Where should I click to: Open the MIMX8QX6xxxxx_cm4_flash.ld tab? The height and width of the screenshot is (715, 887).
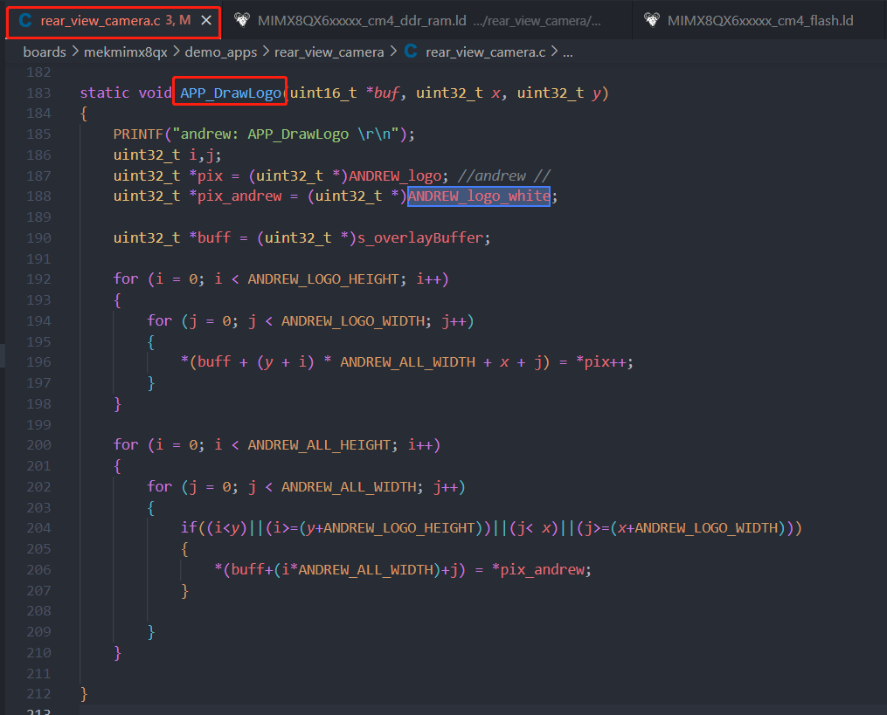click(x=760, y=21)
